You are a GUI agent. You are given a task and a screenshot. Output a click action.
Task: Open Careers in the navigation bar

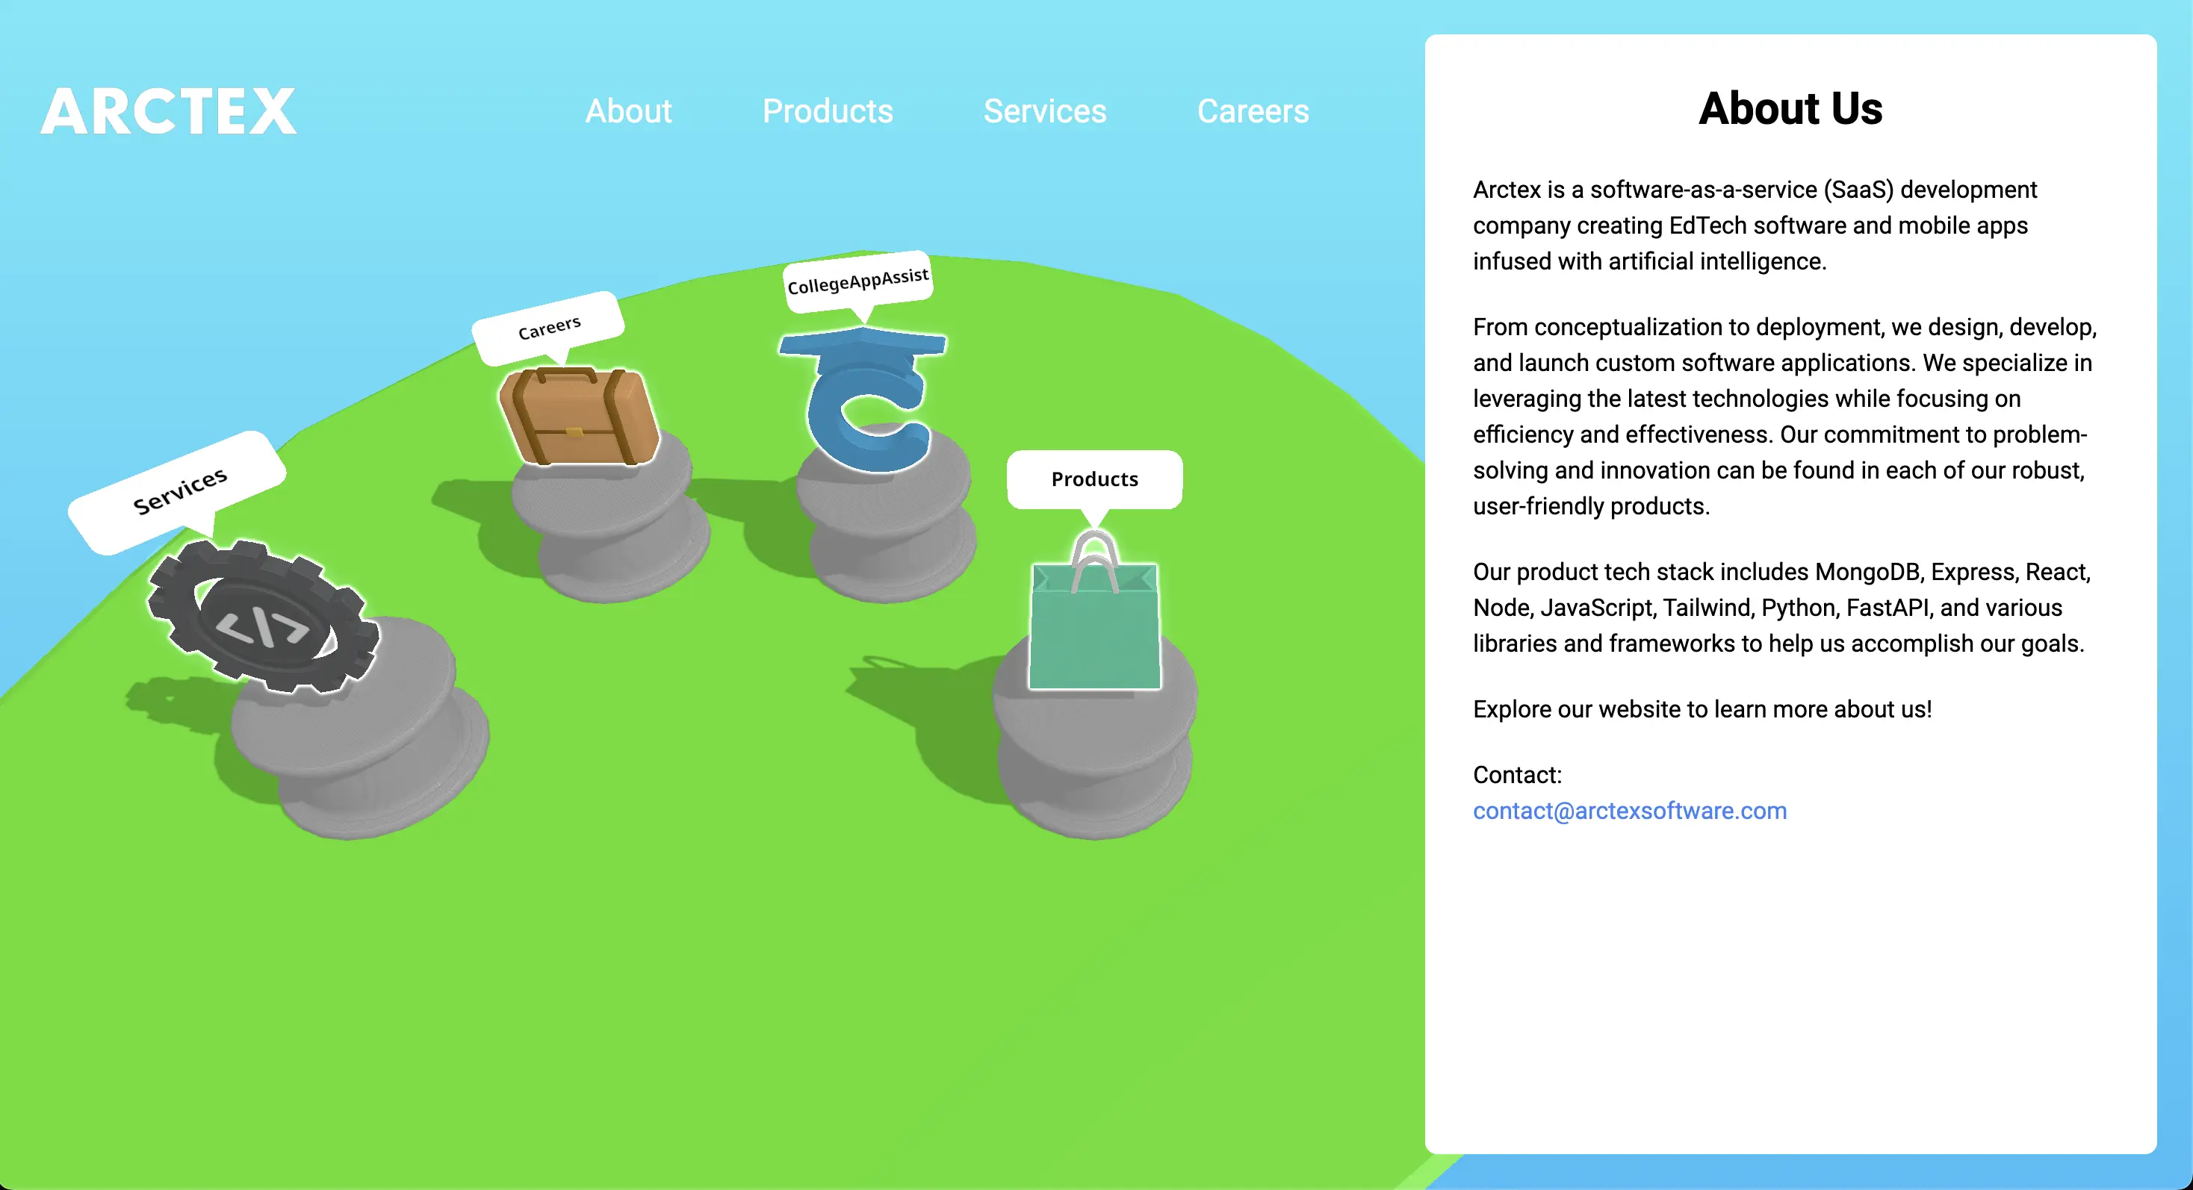1253,110
